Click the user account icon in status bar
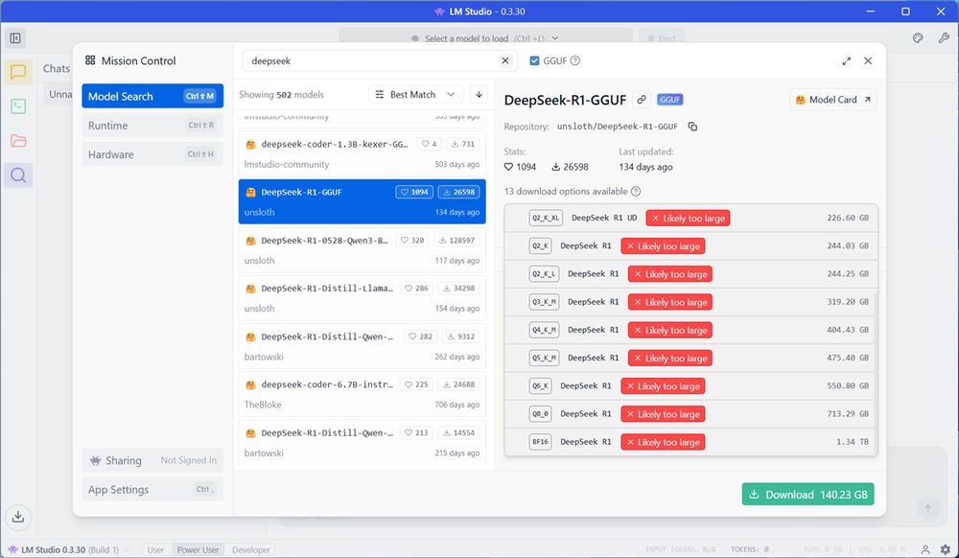Viewport: 959px width, 558px height. click(x=925, y=549)
